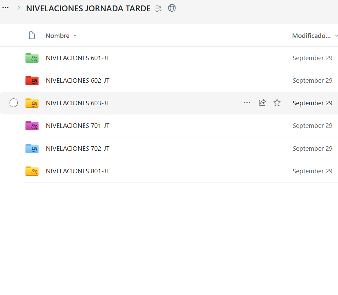Open the NIVELACIONES 601-JT folder name link

click(x=78, y=58)
